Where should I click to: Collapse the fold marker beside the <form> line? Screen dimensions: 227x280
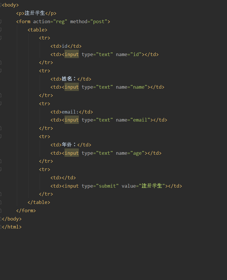pos(1,22)
